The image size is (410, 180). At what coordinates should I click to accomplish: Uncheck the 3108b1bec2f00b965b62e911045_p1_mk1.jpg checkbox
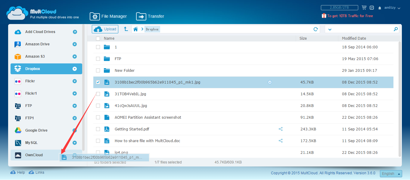(98, 82)
